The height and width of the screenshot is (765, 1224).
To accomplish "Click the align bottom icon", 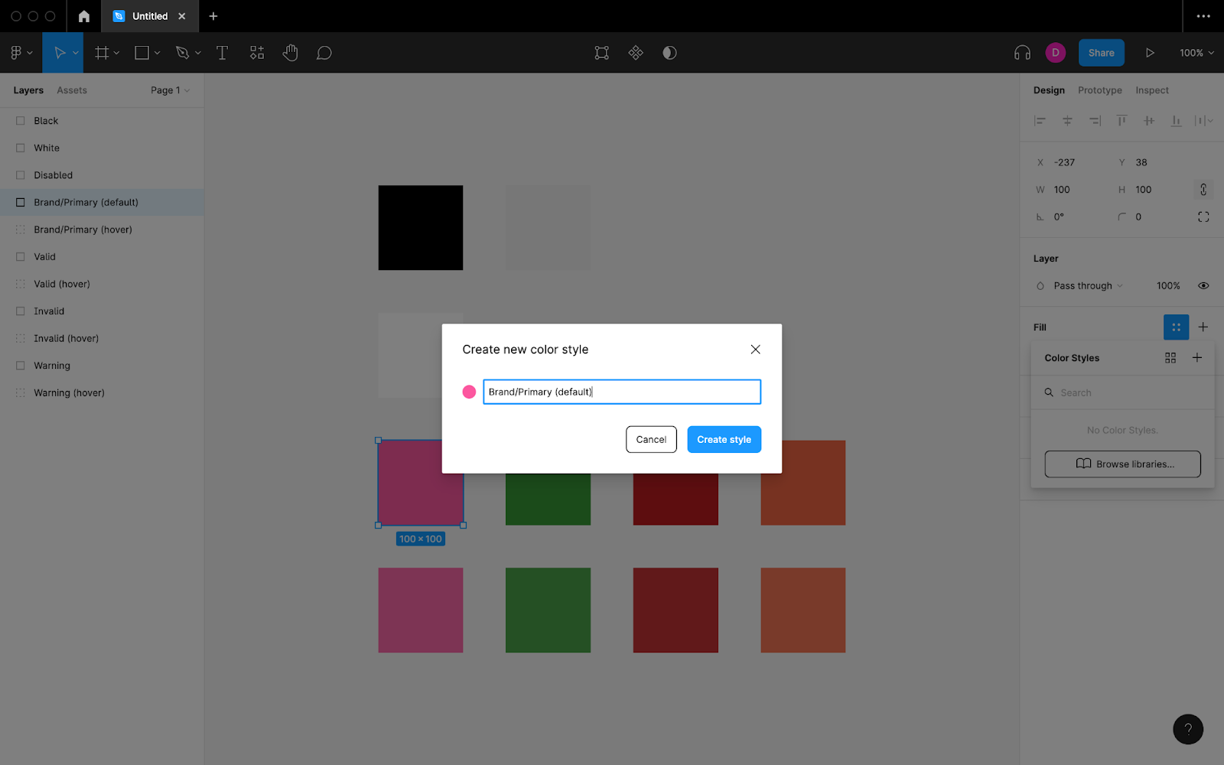I will 1177,121.
